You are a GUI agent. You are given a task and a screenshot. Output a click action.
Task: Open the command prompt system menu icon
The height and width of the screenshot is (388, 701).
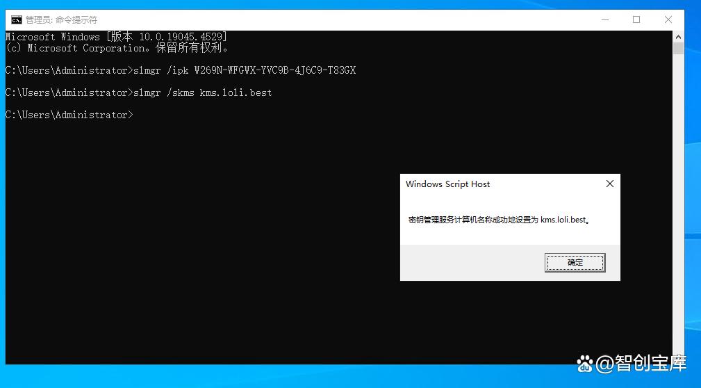pyautogui.click(x=17, y=19)
